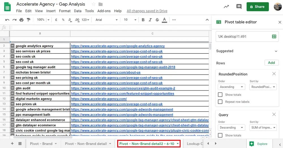
Task: Open the 123 number format dropdown
Action: pyautogui.click(x=85, y=20)
